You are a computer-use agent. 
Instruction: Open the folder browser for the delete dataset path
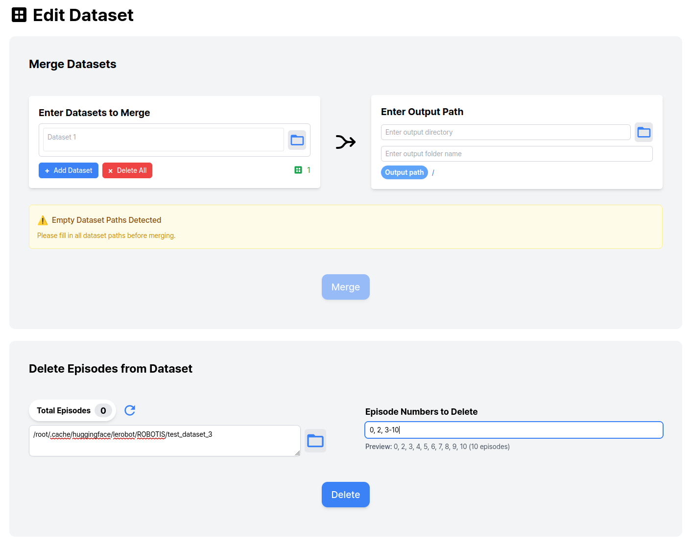point(315,440)
